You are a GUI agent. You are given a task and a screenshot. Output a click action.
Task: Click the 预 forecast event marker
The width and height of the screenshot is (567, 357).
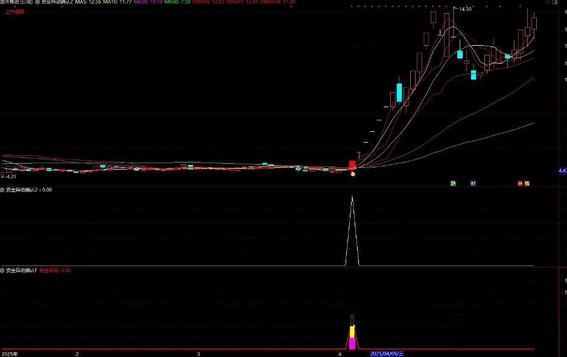pos(527,183)
